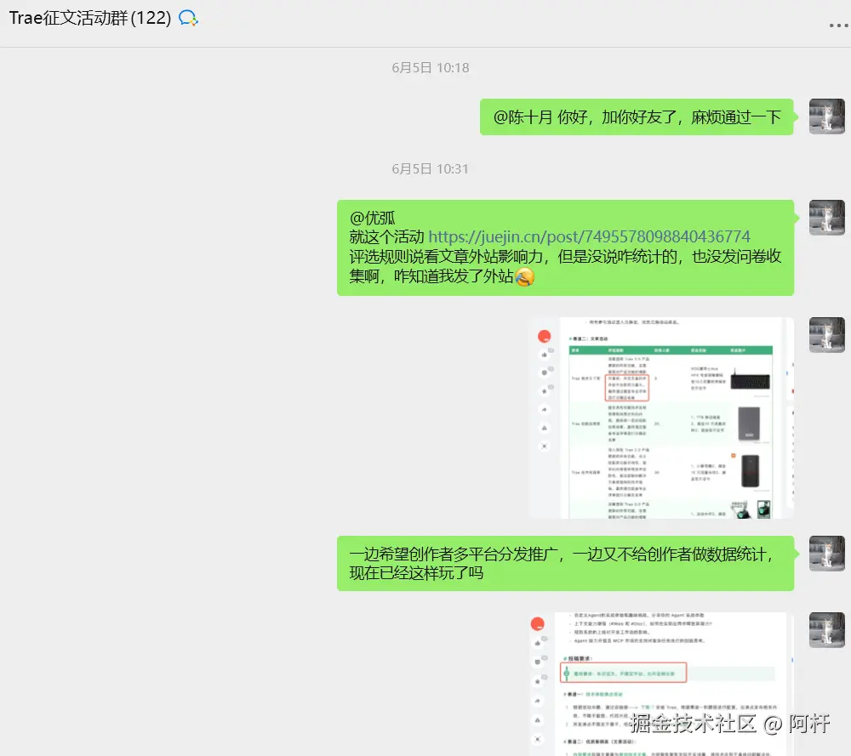Open the three-dots chat menu
Viewport: 851px width, 756px height.
[839, 26]
